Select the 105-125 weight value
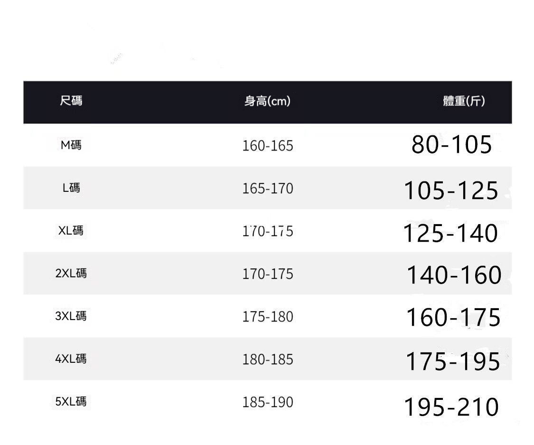This screenshot has height=445, width=534. [451, 190]
